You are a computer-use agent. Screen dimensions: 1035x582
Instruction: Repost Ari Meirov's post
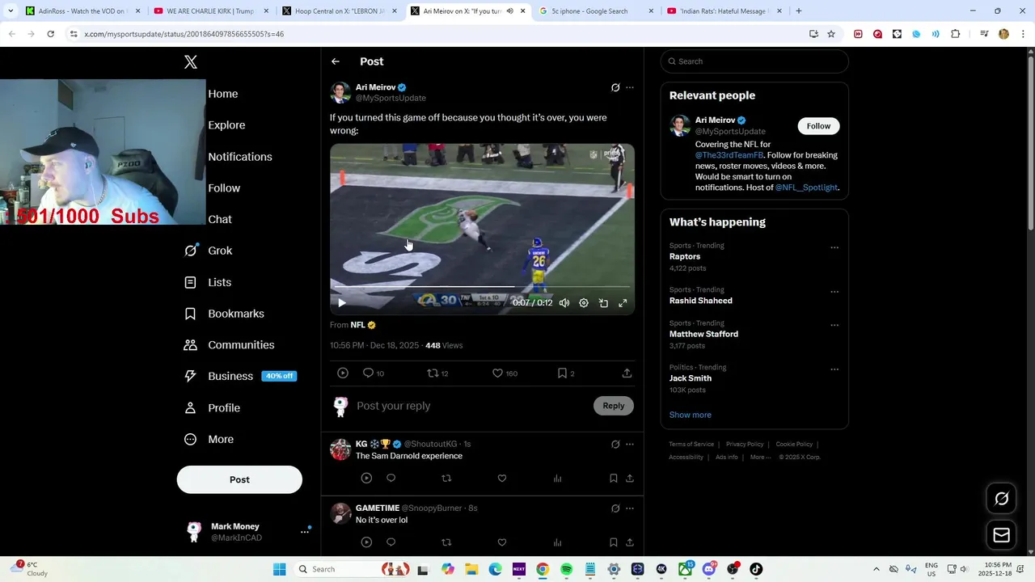click(x=437, y=373)
